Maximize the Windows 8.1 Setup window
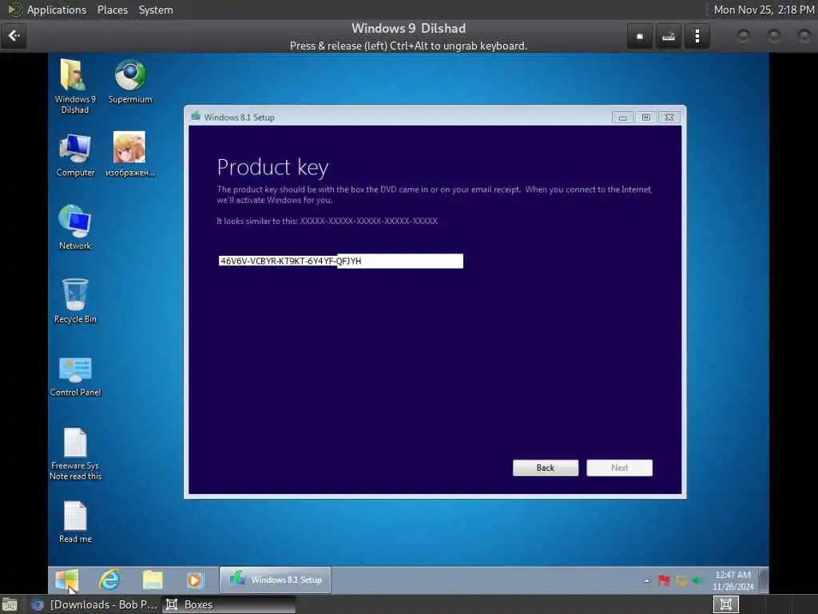Image resolution: width=818 pixels, height=614 pixels. point(645,118)
